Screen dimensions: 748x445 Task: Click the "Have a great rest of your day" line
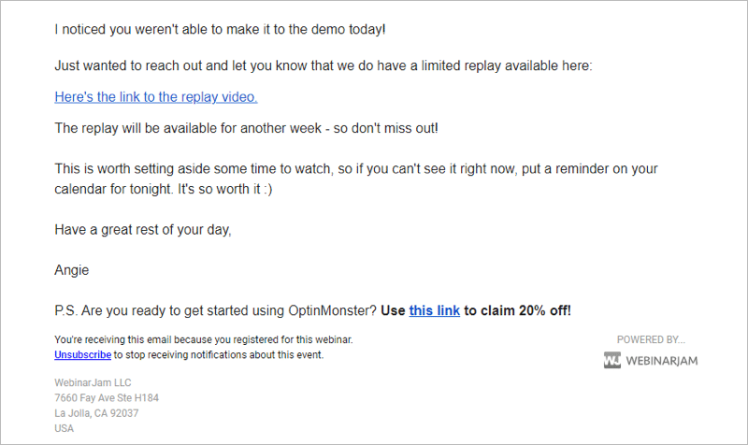(143, 229)
